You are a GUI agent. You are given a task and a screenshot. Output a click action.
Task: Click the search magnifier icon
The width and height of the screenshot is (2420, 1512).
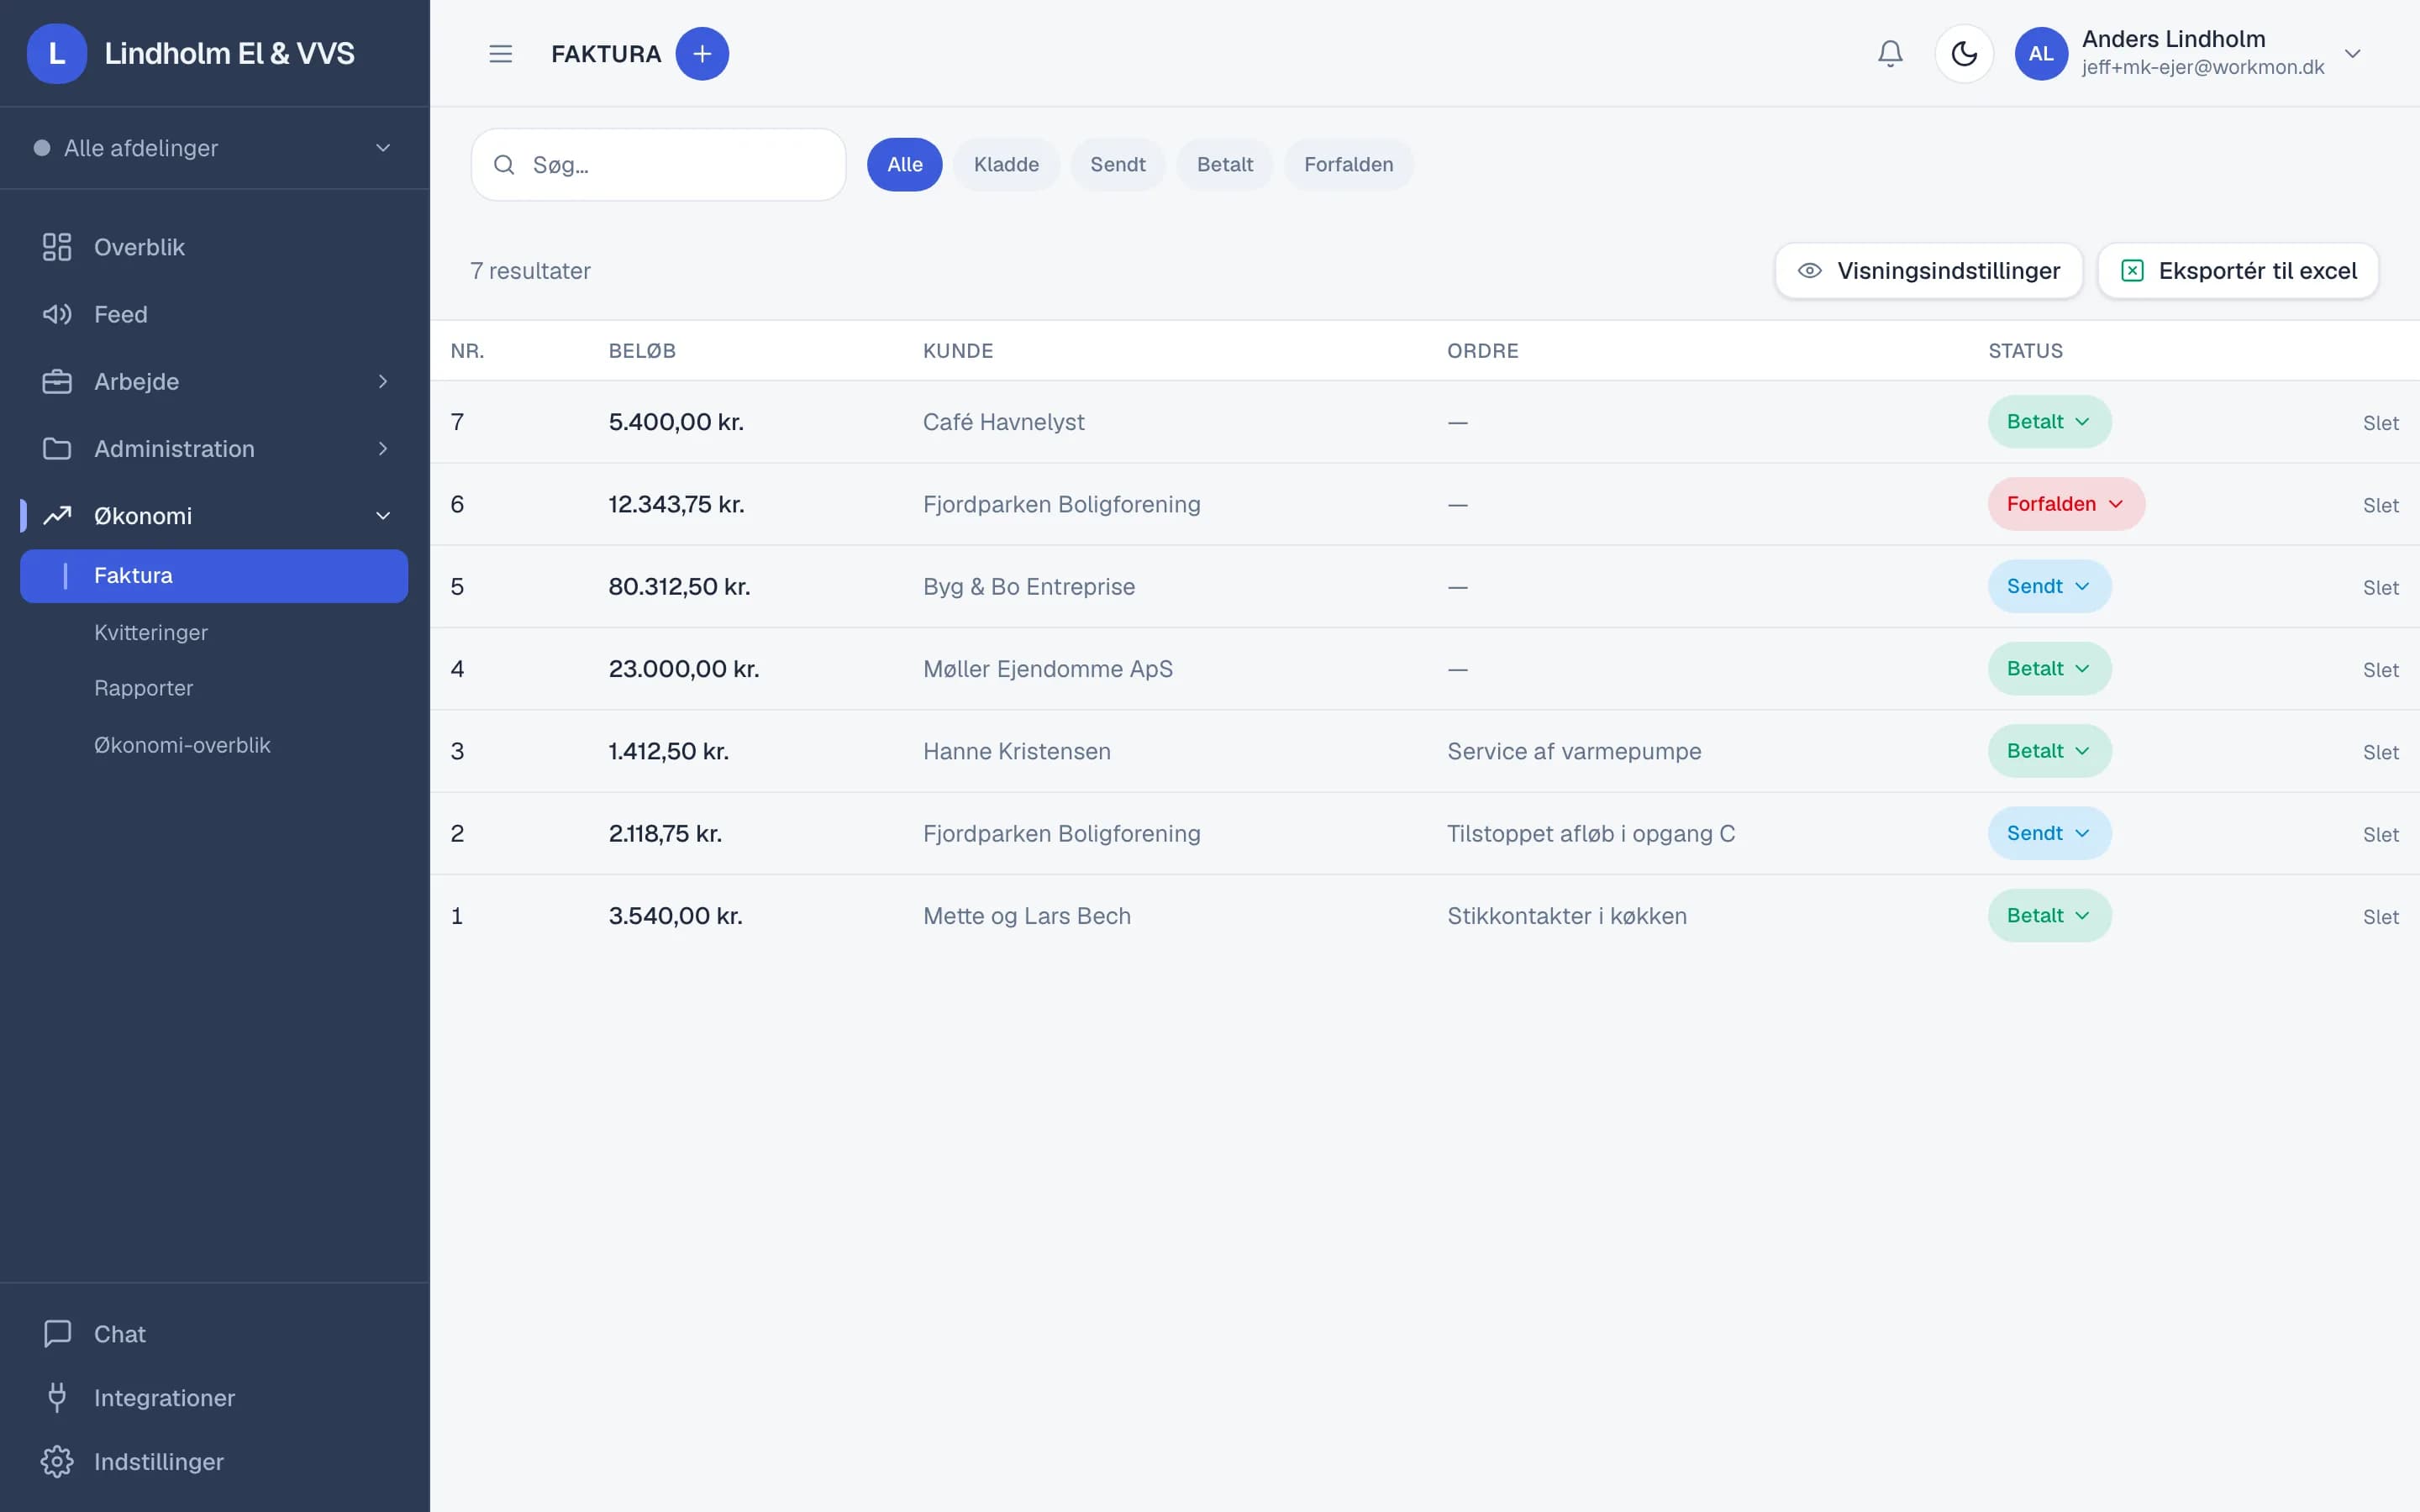(x=504, y=164)
